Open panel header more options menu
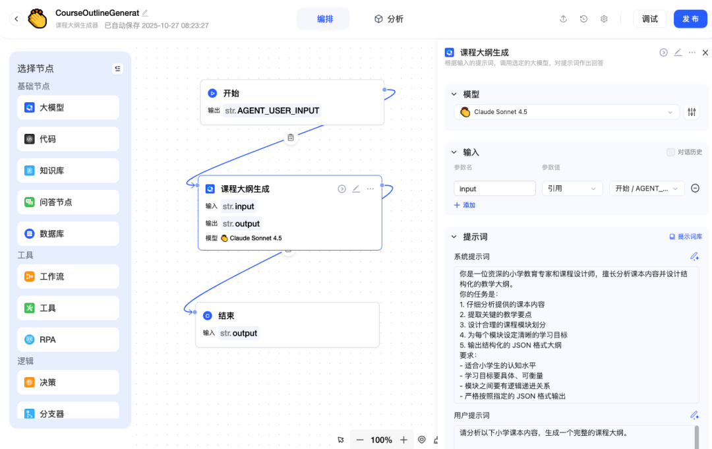 (x=692, y=53)
